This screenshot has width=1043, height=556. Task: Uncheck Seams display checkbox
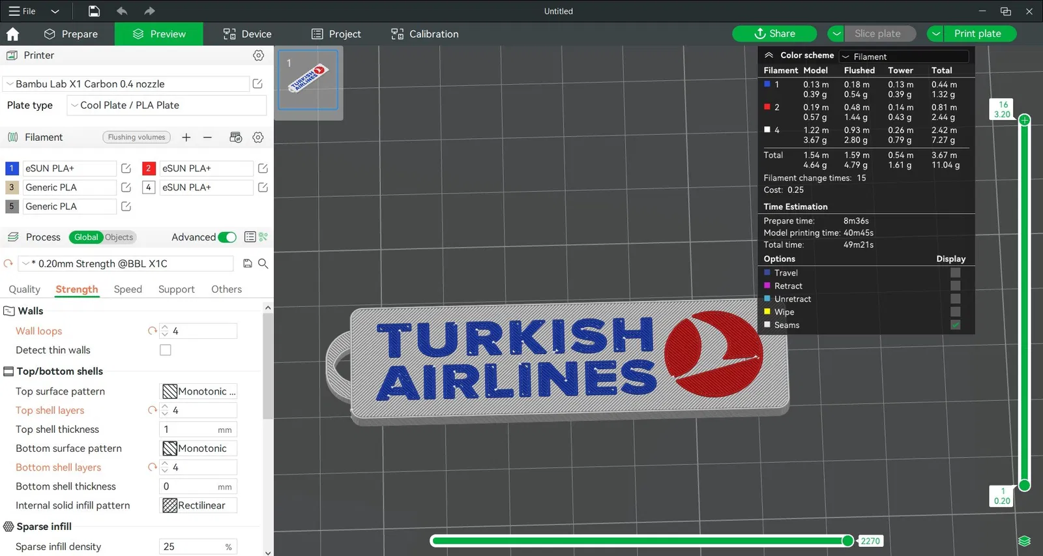tap(955, 325)
